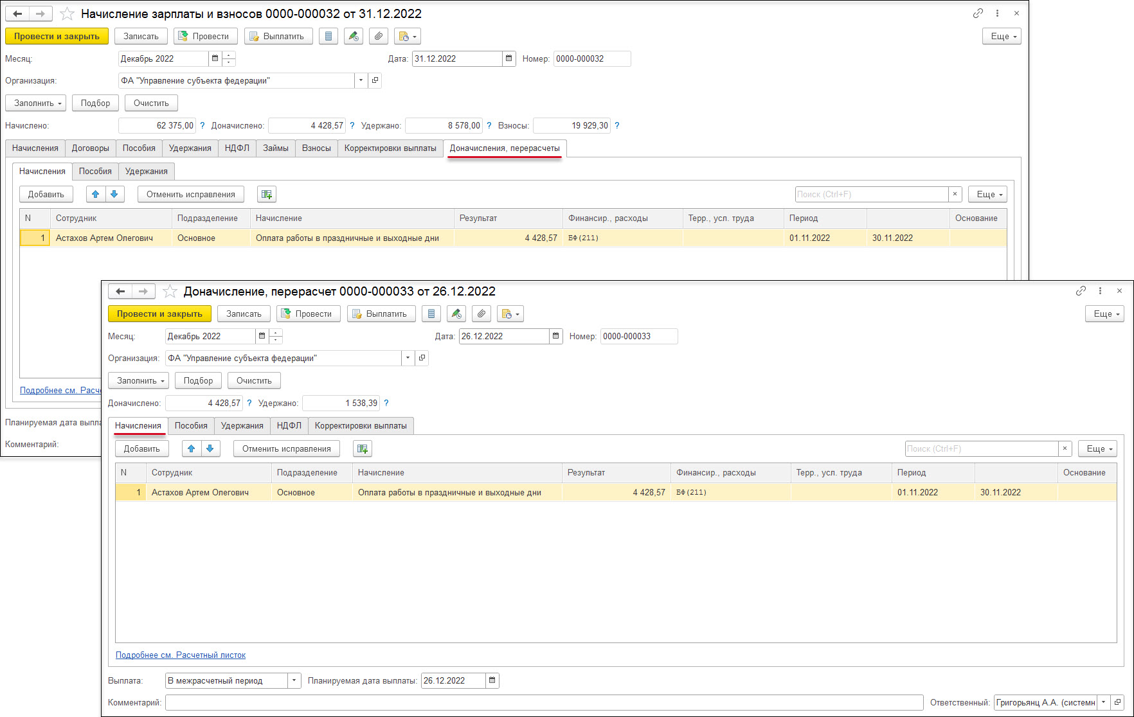1134x717 pixels.
Task: Open Выплата В межрасчетный период dropdown
Action: [x=294, y=680]
